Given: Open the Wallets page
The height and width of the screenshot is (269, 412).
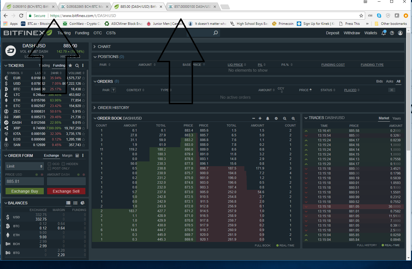Looking at the screenshot, I should click(x=371, y=33).
